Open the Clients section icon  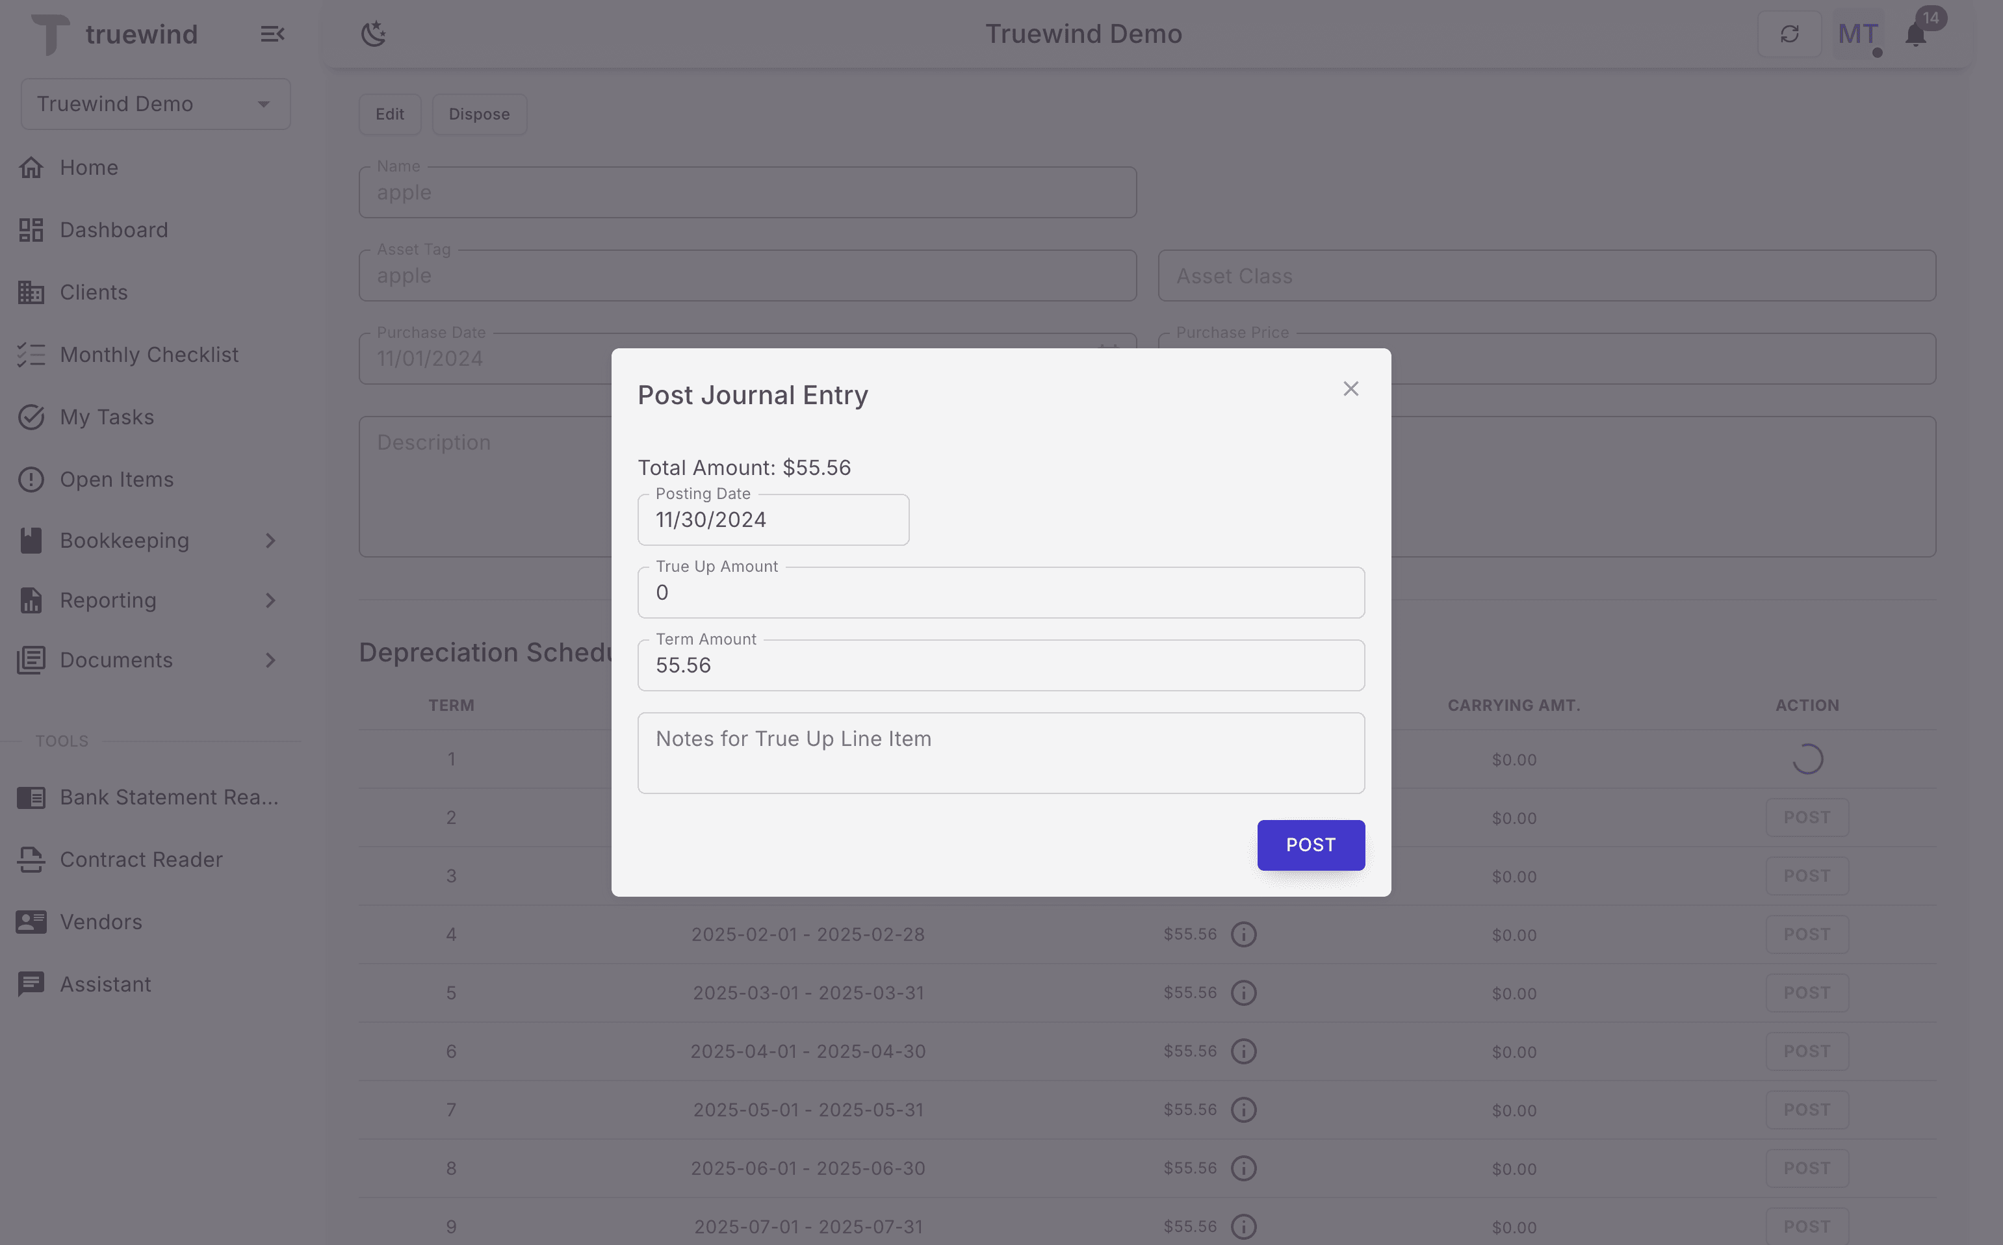(x=31, y=292)
